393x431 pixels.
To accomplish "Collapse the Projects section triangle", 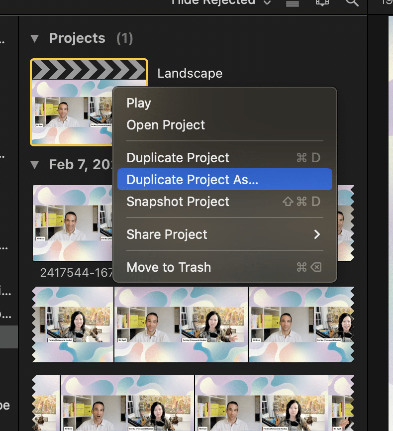I will (34, 38).
